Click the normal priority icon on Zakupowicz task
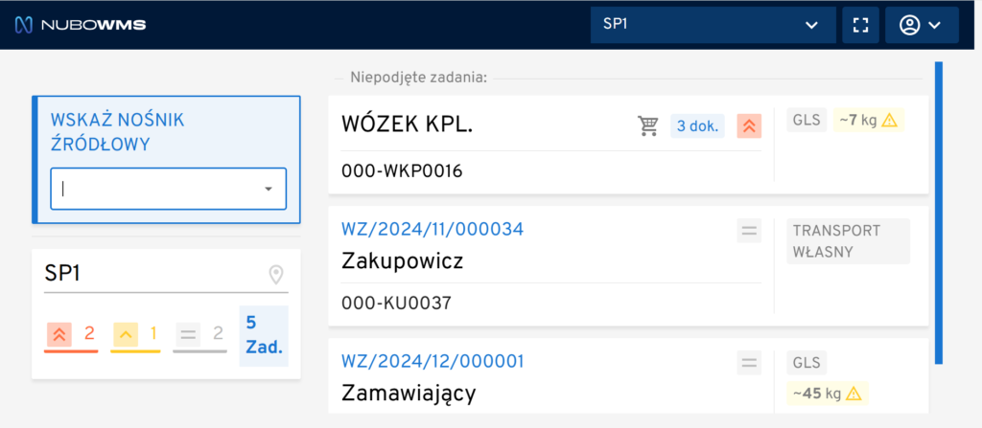 (x=749, y=230)
